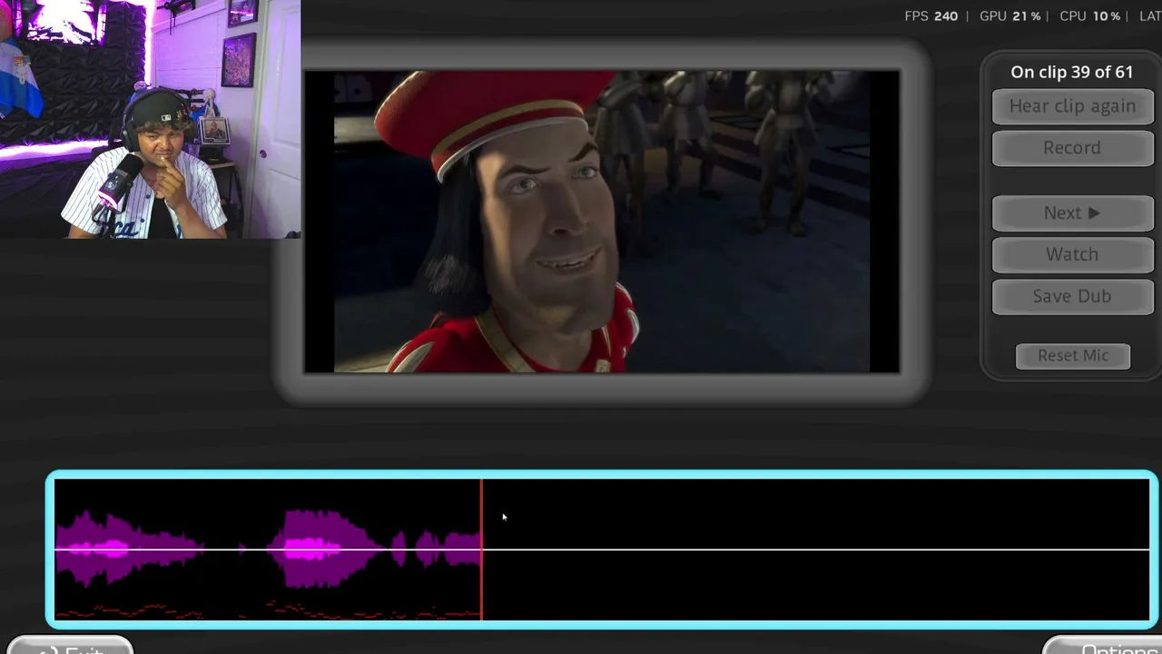Click the streamer webcam overlay
This screenshot has height=654, width=1162.
150,119
